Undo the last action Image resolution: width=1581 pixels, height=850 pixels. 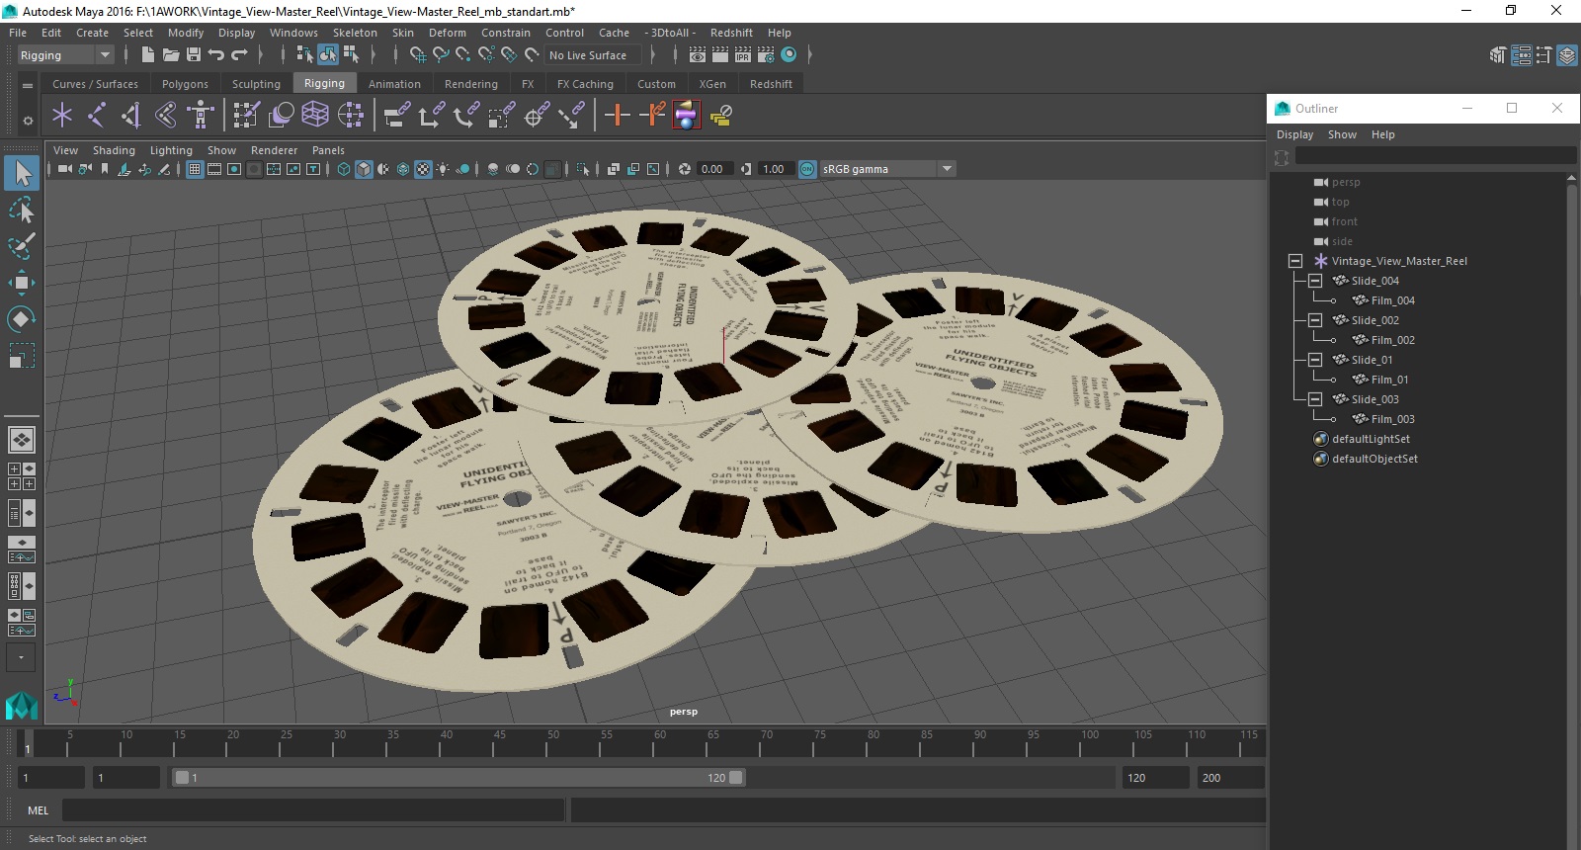(216, 55)
